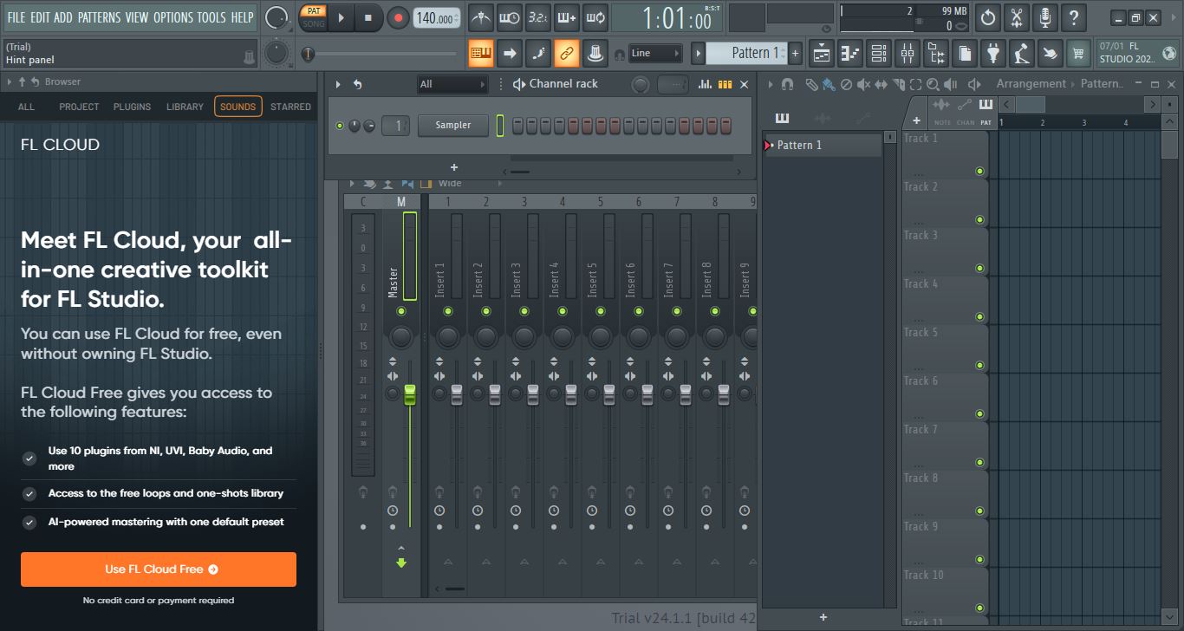The width and height of the screenshot is (1184, 631).
Task: Open help question mark icon
Action: click(x=1074, y=17)
